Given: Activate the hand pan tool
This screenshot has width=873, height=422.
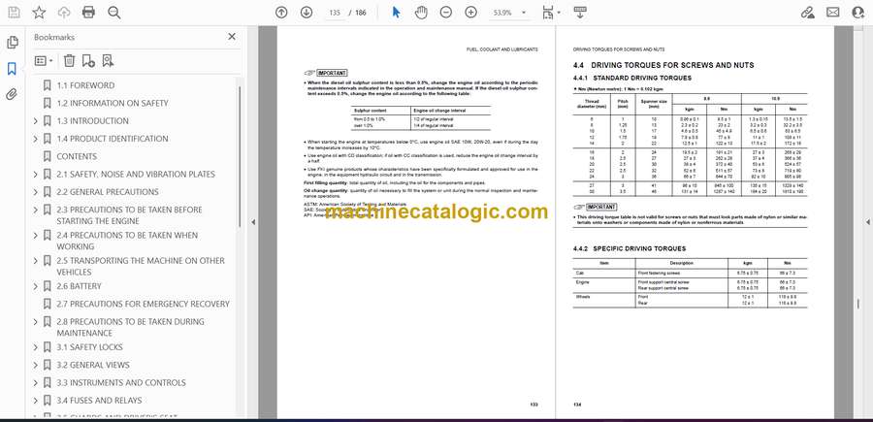Looking at the screenshot, I should [x=422, y=13].
